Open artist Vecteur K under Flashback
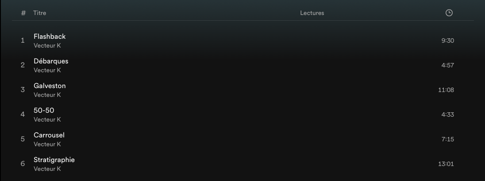 (x=47, y=45)
